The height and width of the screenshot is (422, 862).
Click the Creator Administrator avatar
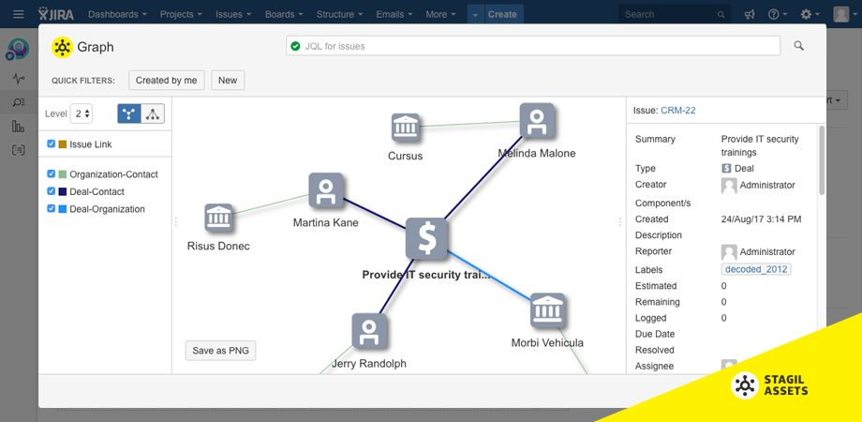[729, 186]
